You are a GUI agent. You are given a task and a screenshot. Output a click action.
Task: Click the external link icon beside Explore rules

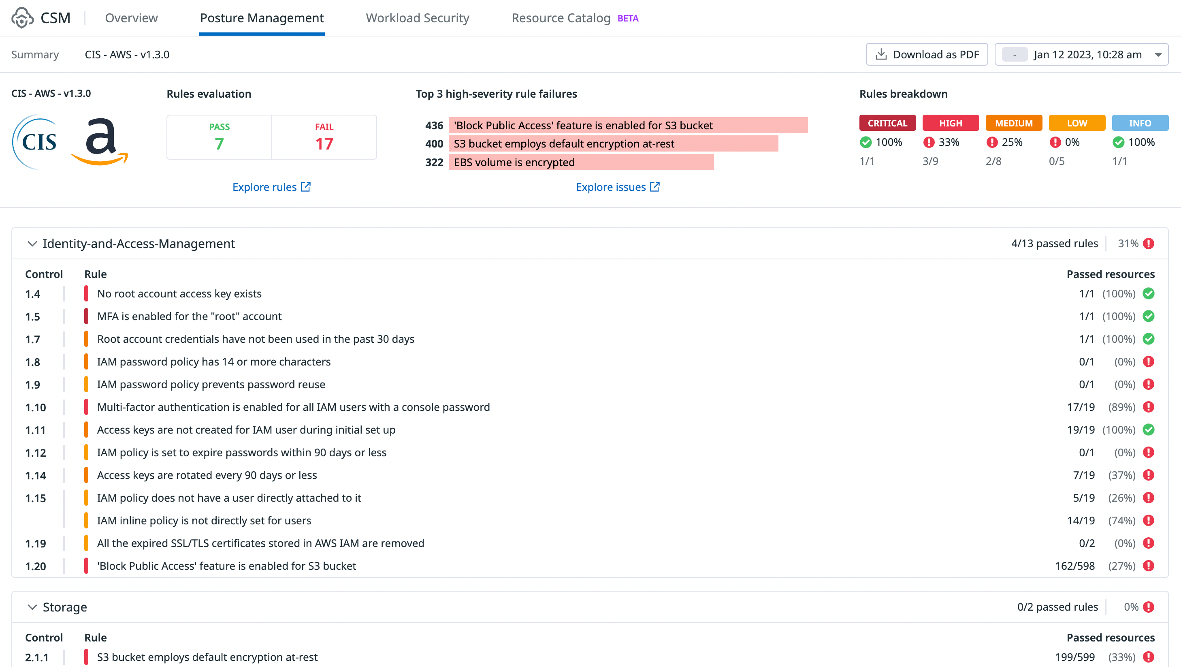coord(306,187)
